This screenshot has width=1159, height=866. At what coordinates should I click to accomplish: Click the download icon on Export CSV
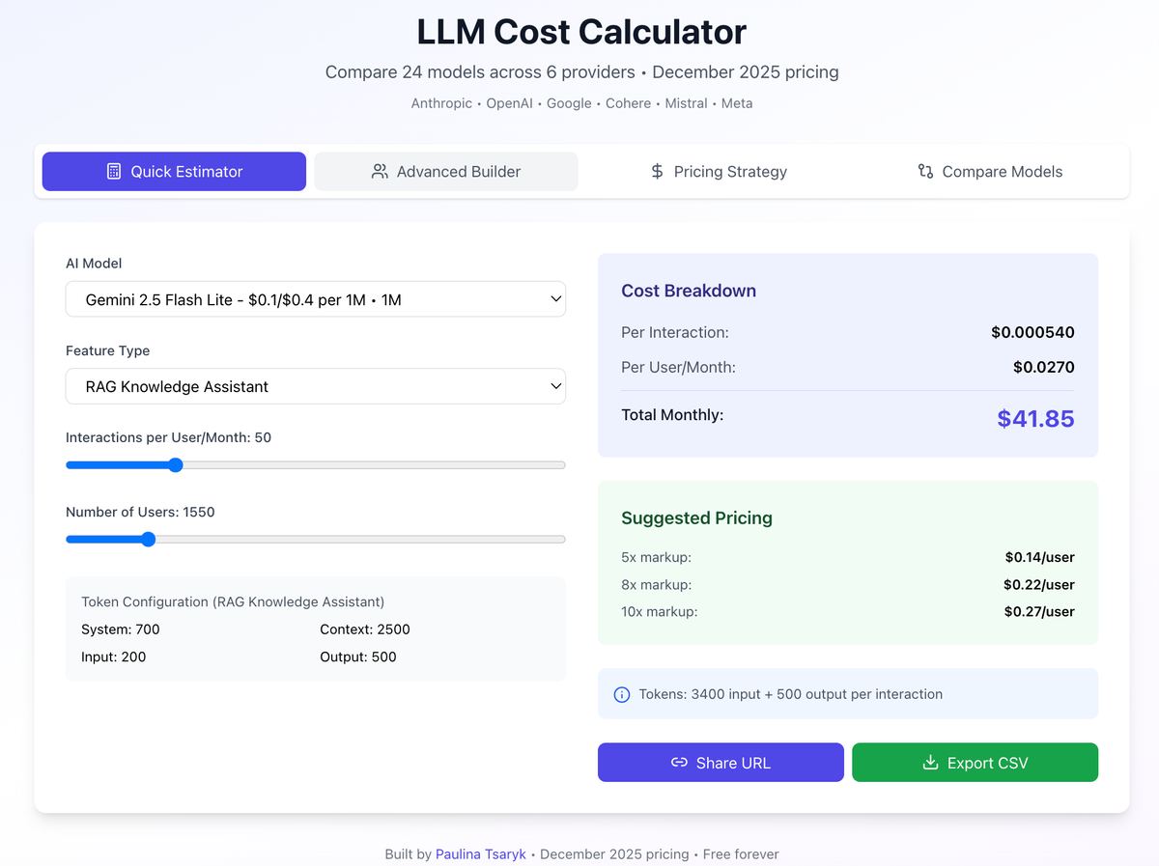(929, 762)
